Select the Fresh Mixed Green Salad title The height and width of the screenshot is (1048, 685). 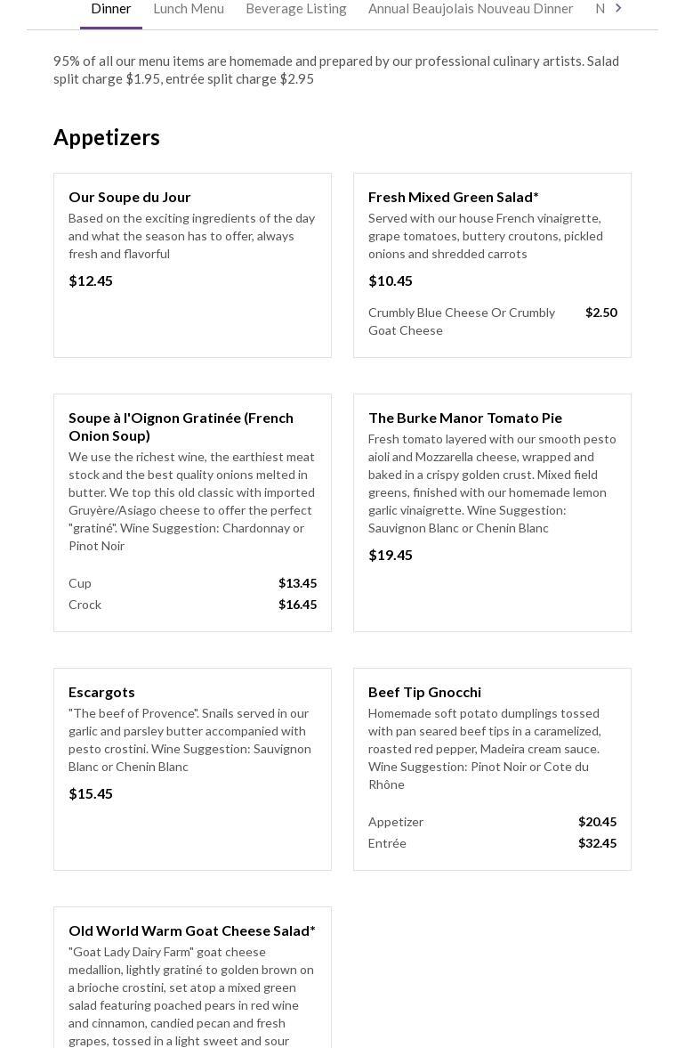(x=454, y=197)
